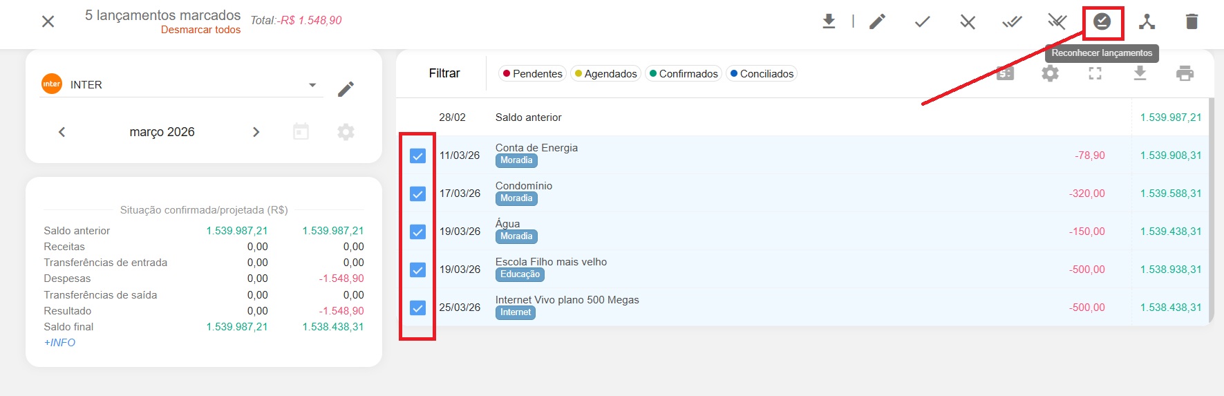Go to next month after março 2026
Image resolution: width=1224 pixels, height=396 pixels.
pos(256,132)
